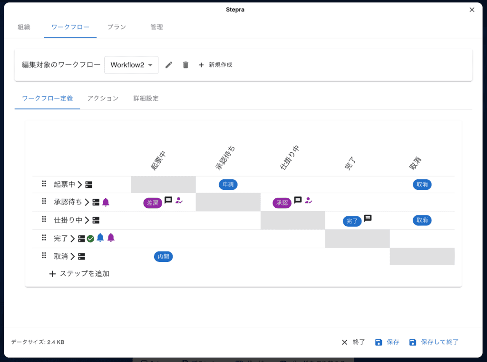Viewport: 487px width, 362px height.
Task: Click the 再開 action chip
Action: 164,257
